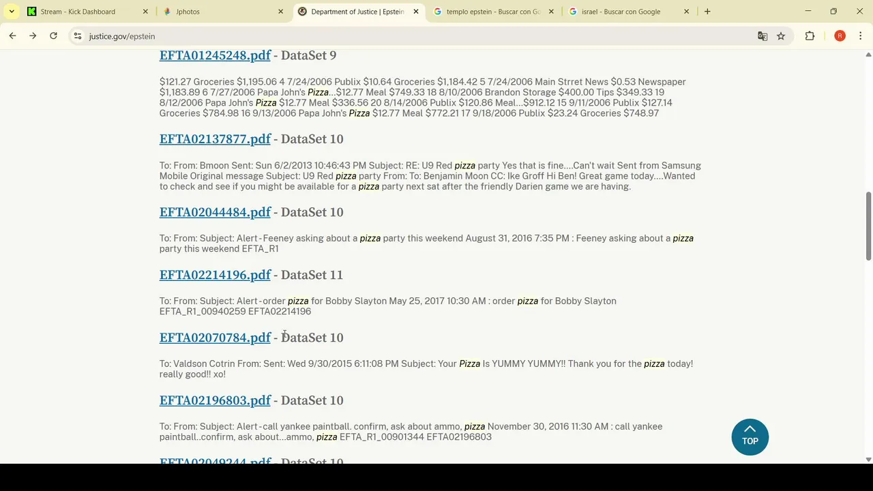Close the israel search tab

686,12
